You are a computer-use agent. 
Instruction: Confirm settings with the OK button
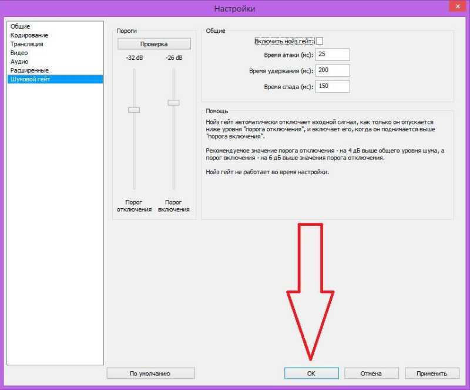click(311, 374)
